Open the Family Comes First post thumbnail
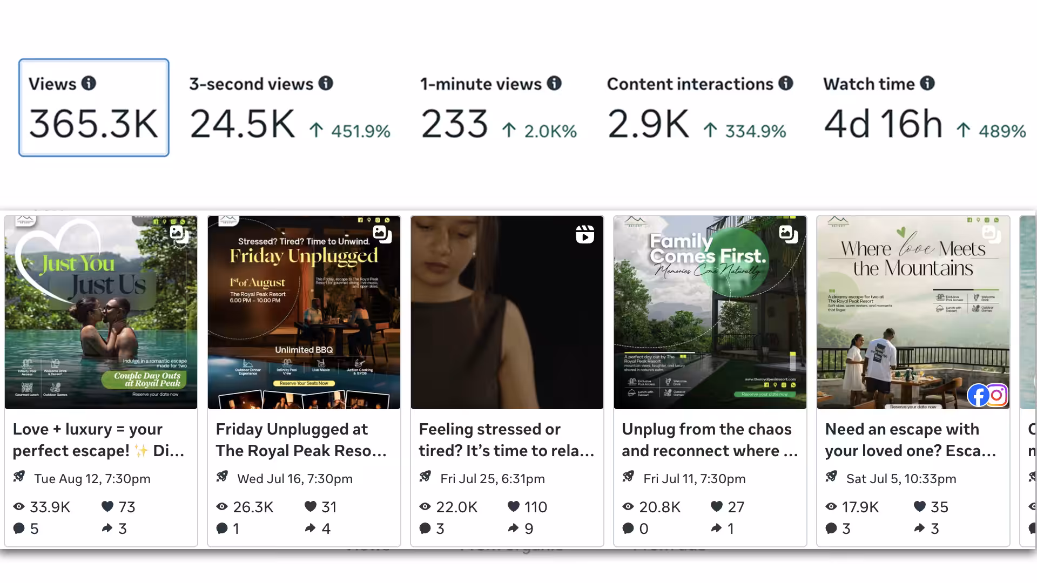This screenshot has width=1037, height=583. point(710,313)
